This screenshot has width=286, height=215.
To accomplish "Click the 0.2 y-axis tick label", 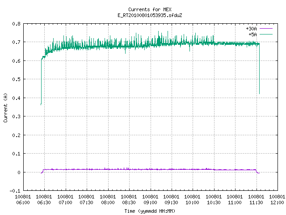I will pyautogui.click(x=16, y=135).
